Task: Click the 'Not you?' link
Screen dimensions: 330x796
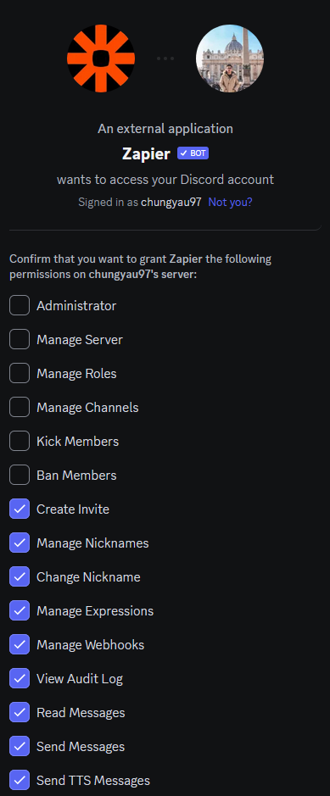Action: click(x=230, y=202)
